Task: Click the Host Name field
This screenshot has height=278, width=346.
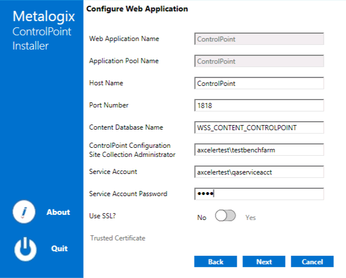Action: coord(259,83)
